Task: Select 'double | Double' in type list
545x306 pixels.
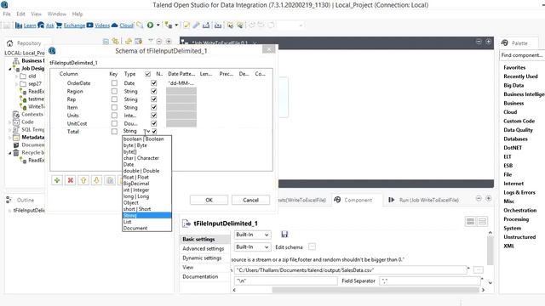Action: [146, 171]
